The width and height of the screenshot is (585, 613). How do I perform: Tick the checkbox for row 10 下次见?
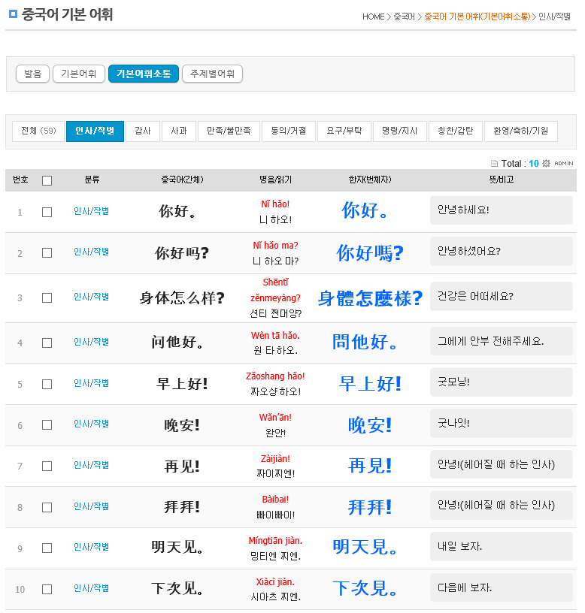click(47, 589)
